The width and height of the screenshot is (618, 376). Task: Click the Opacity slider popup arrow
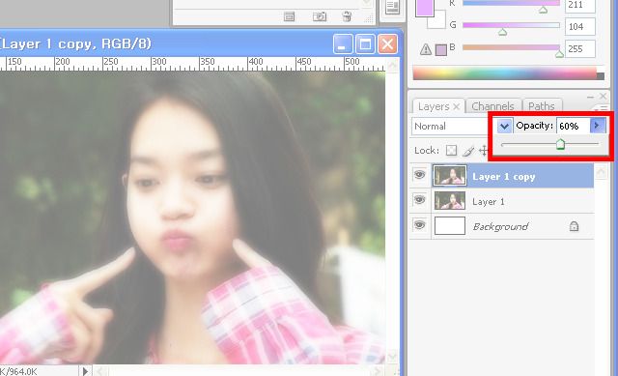tap(597, 126)
